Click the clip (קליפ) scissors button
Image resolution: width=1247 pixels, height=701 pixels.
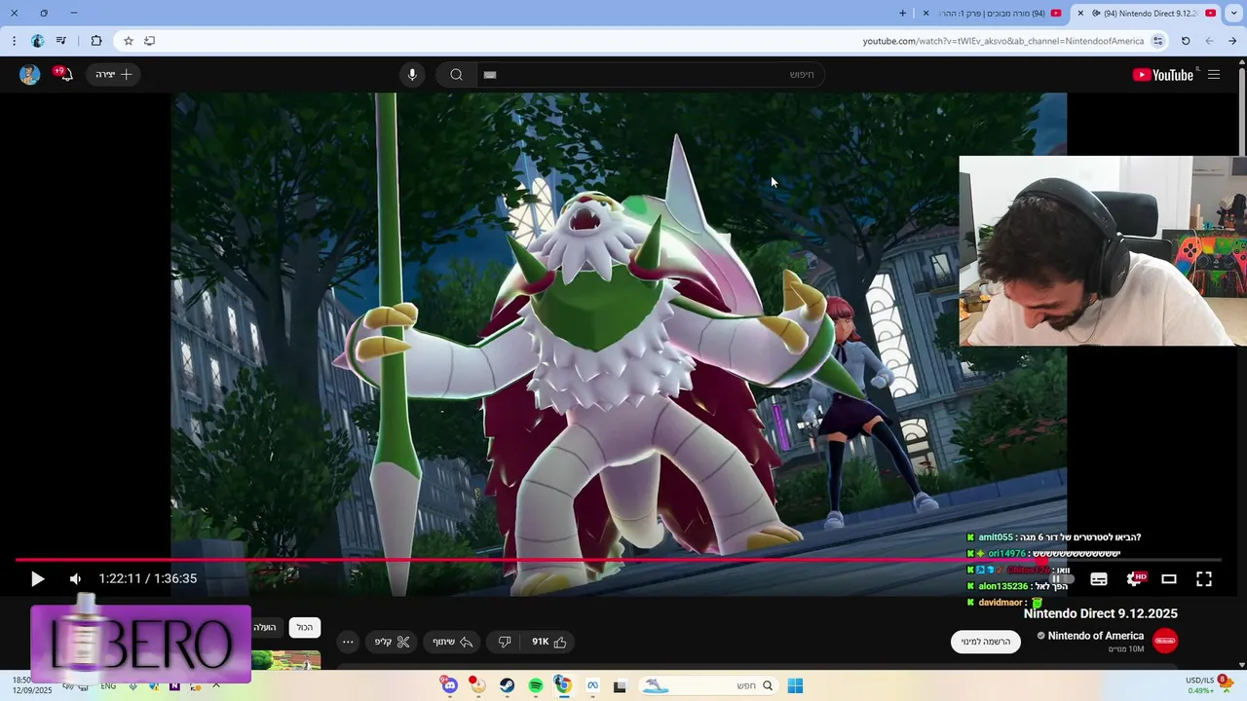[392, 642]
